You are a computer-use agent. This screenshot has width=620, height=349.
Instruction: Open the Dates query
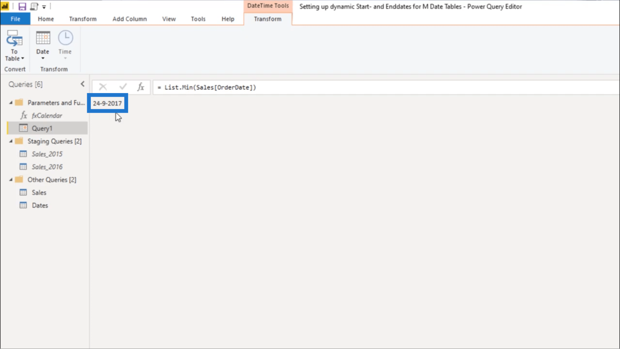point(40,205)
